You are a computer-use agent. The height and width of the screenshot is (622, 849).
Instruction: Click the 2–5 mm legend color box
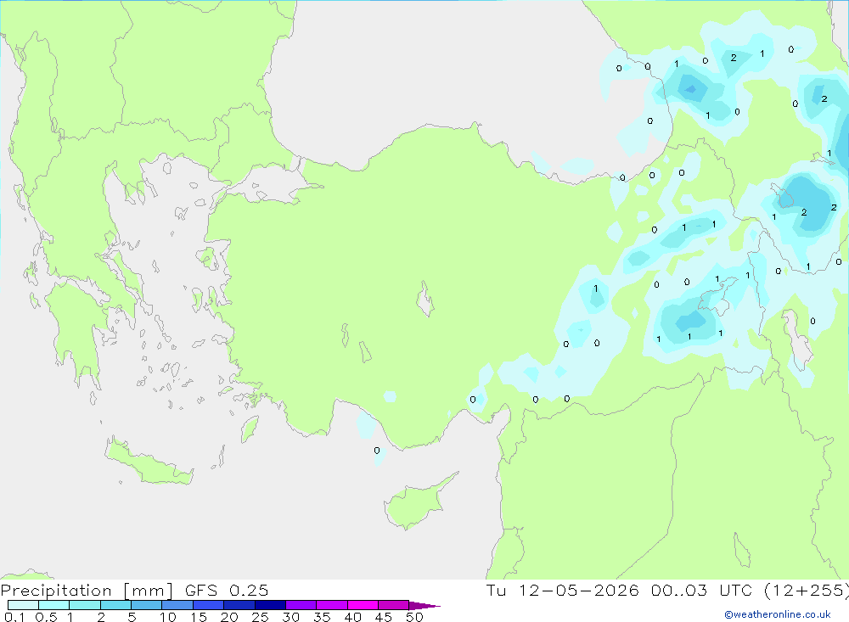pyautogui.click(x=115, y=605)
